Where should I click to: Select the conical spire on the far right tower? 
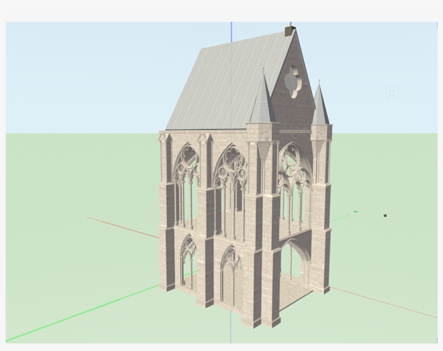point(320,105)
